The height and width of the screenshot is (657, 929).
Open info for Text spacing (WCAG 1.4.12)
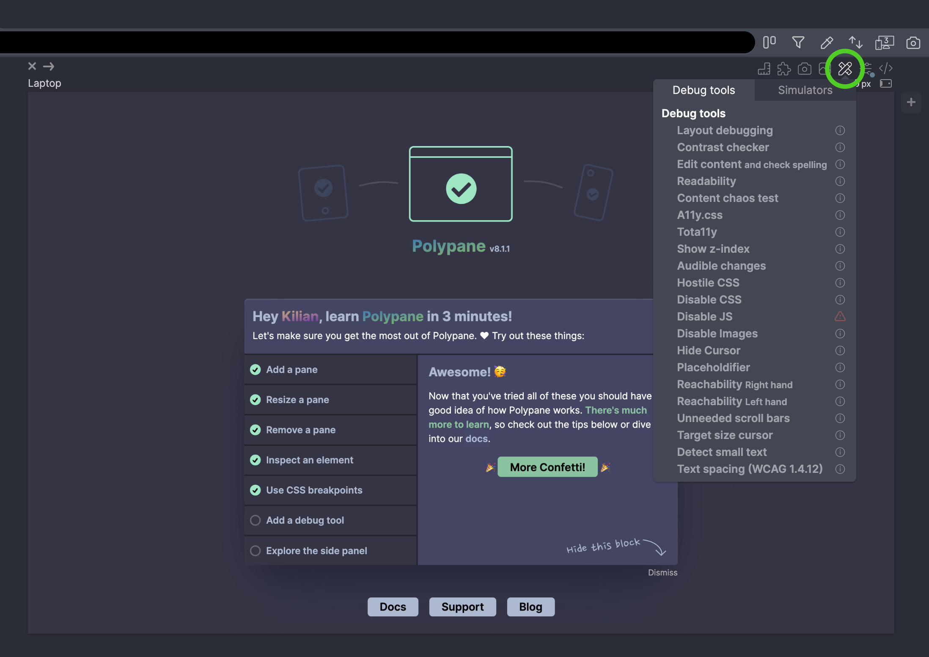click(840, 469)
